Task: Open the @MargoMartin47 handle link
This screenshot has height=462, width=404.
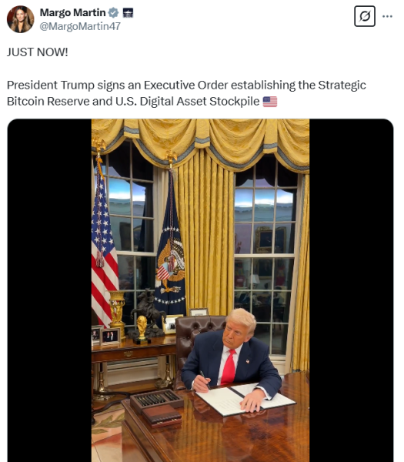Action: (80, 26)
